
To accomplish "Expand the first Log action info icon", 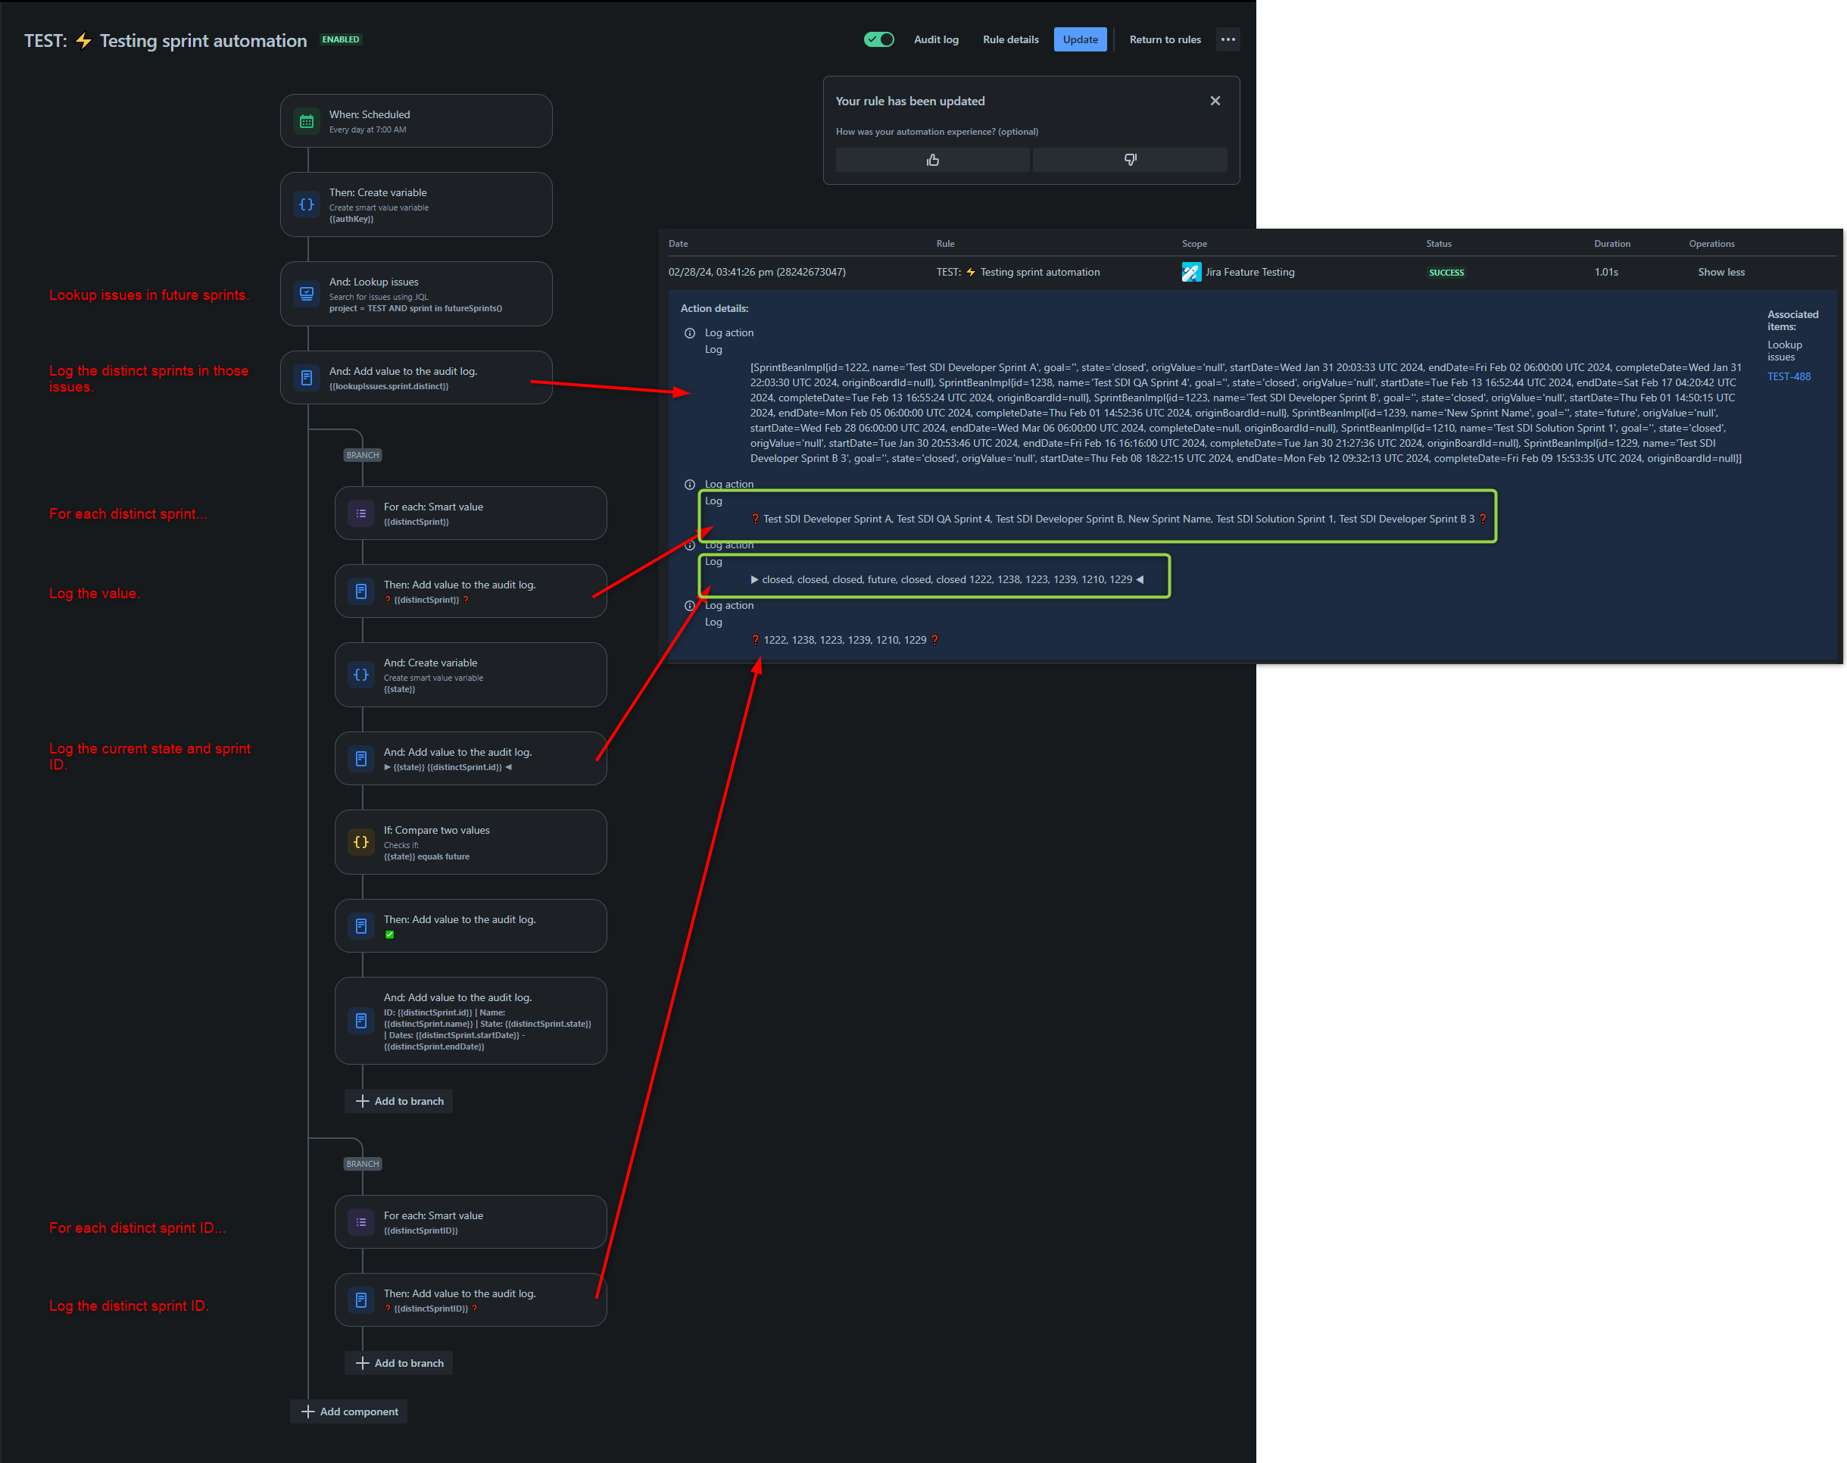I will pos(690,333).
